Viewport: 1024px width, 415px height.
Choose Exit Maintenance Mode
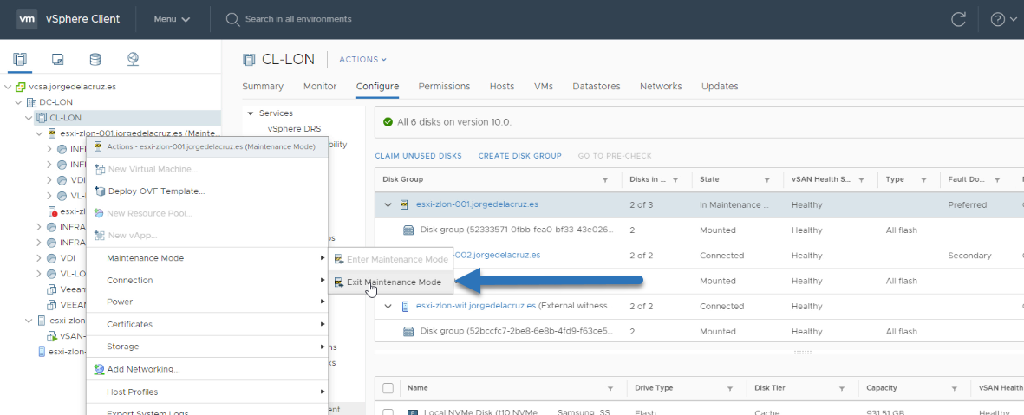(390, 282)
